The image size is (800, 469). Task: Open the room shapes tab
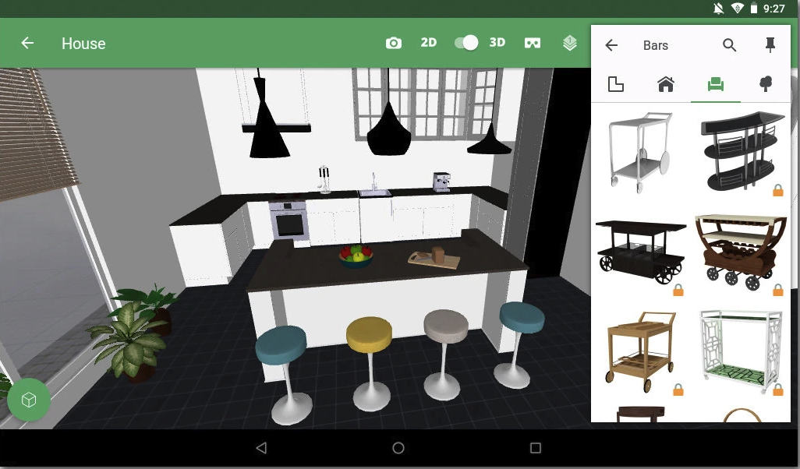pyautogui.click(x=616, y=83)
